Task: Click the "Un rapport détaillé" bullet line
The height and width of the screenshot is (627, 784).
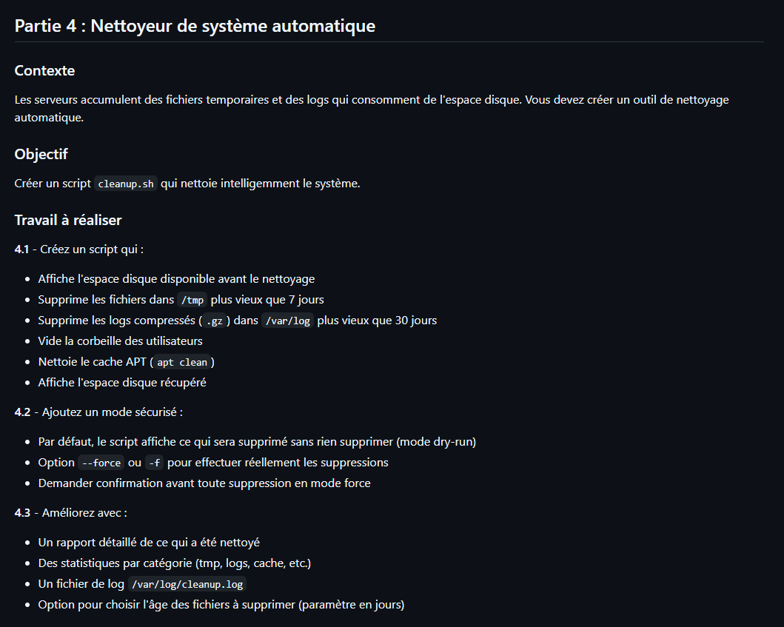Action: coord(149,543)
